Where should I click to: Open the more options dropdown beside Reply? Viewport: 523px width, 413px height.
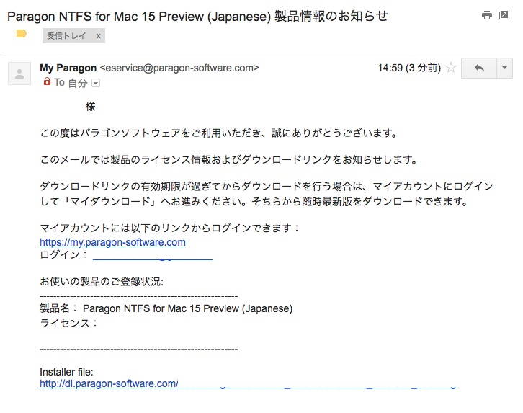pos(504,68)
